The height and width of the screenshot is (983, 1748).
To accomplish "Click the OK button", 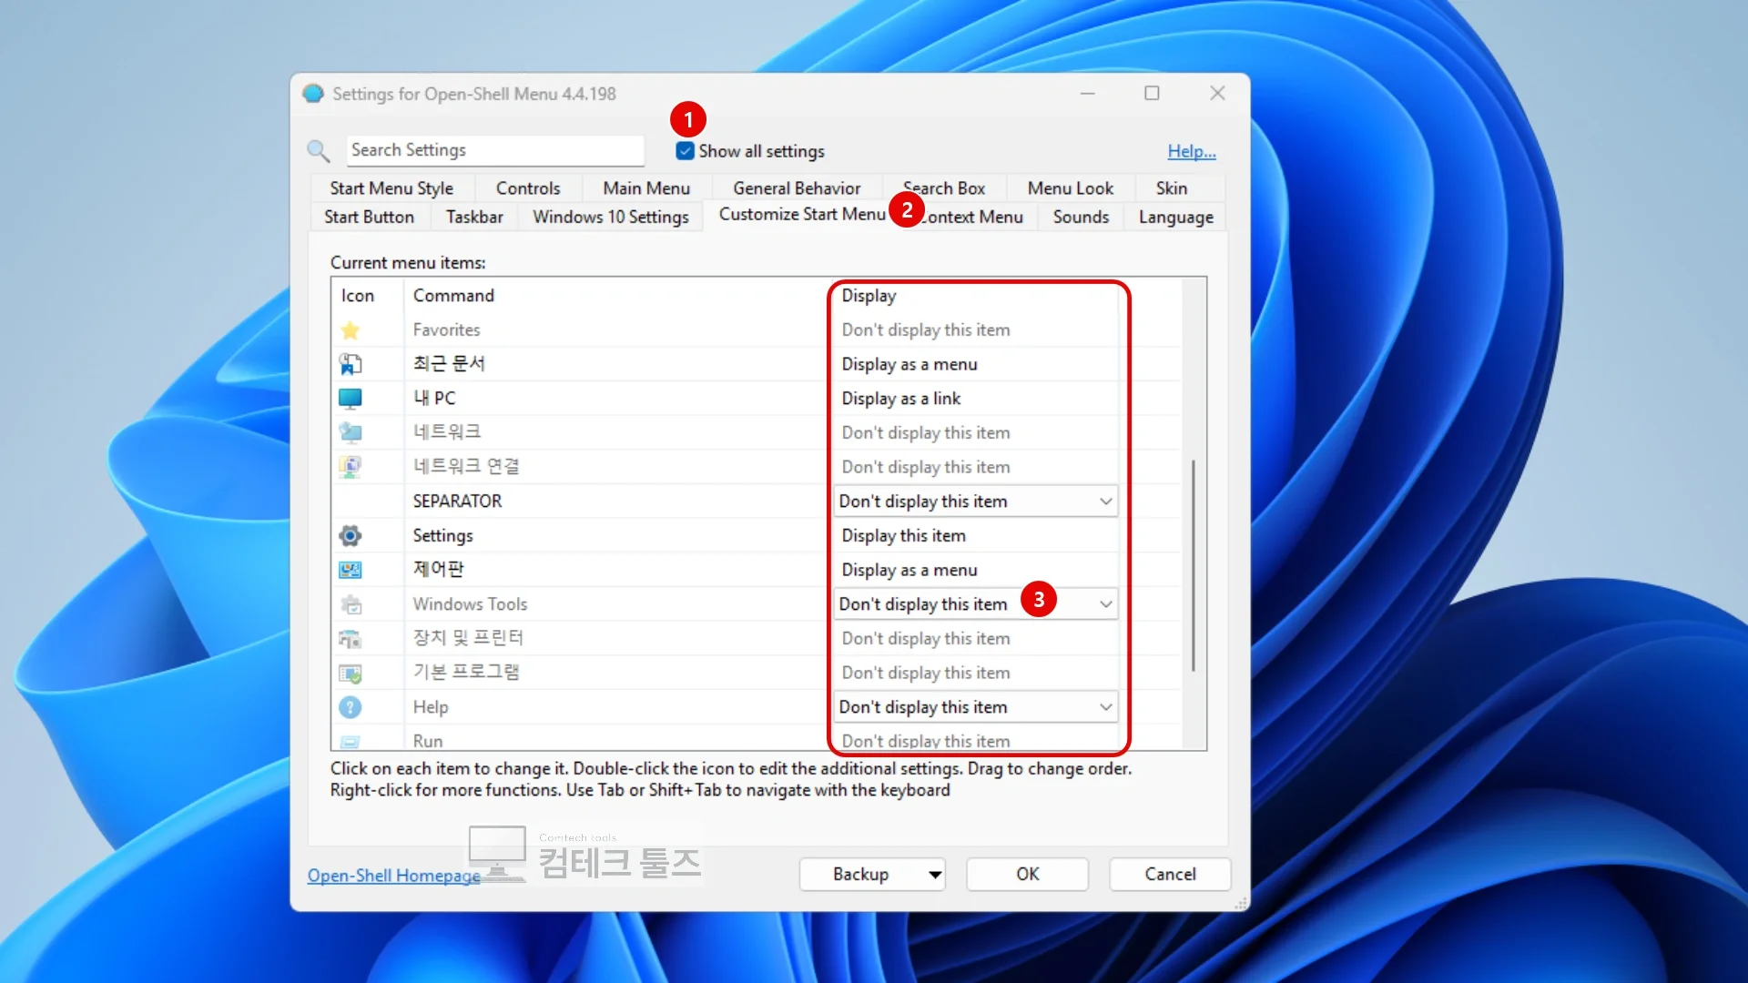I will tap(1027, 875).
